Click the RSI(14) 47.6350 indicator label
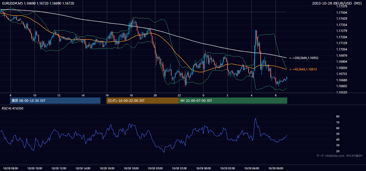Viewport: 366px width, 171px height. 13,108
